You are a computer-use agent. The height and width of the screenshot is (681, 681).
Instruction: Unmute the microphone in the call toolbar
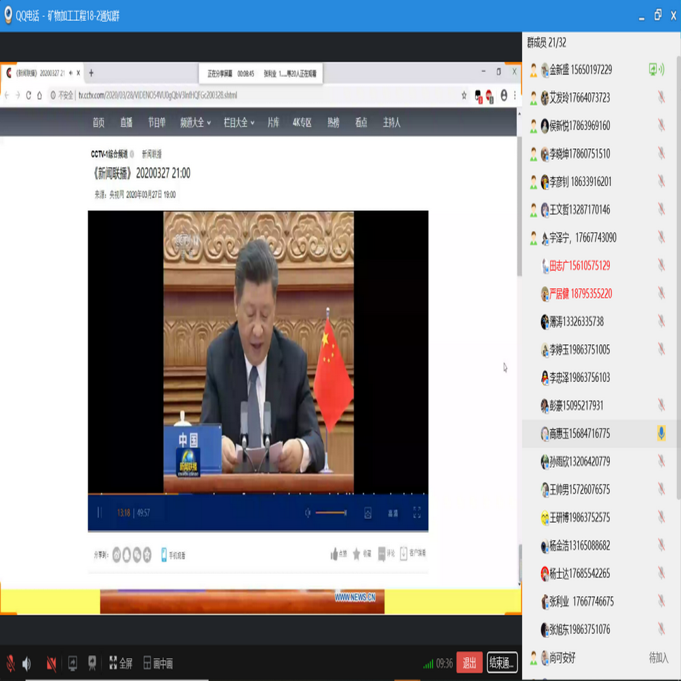(11, 663)
